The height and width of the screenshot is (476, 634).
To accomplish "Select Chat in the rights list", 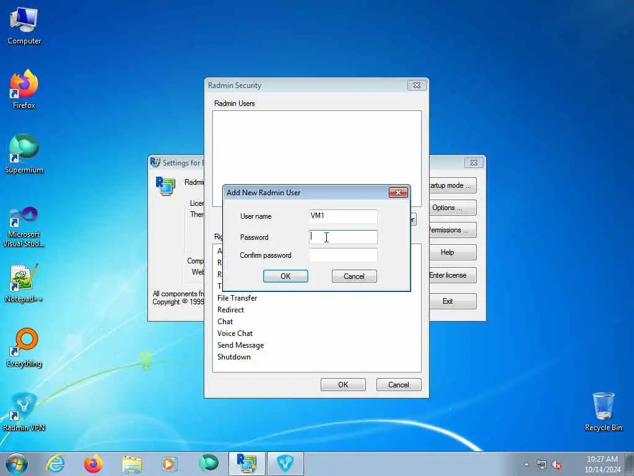I will [225, 322].
